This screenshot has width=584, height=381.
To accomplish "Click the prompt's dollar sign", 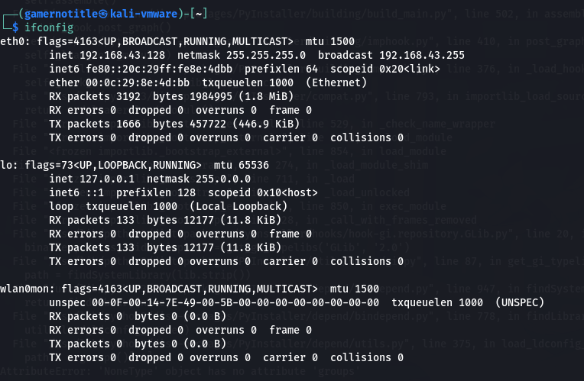I will coord(15,27).
